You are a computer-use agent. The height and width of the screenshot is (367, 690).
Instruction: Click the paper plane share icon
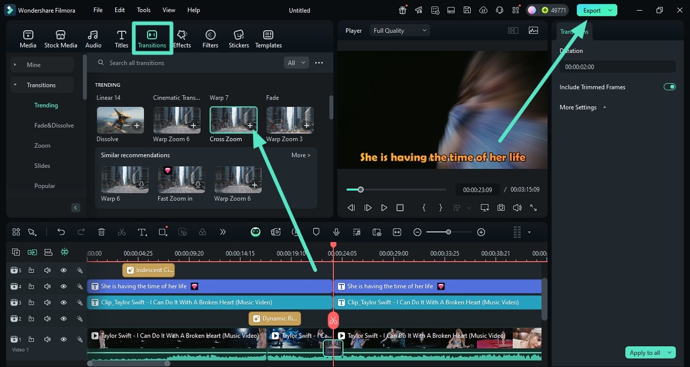point(419,10)
